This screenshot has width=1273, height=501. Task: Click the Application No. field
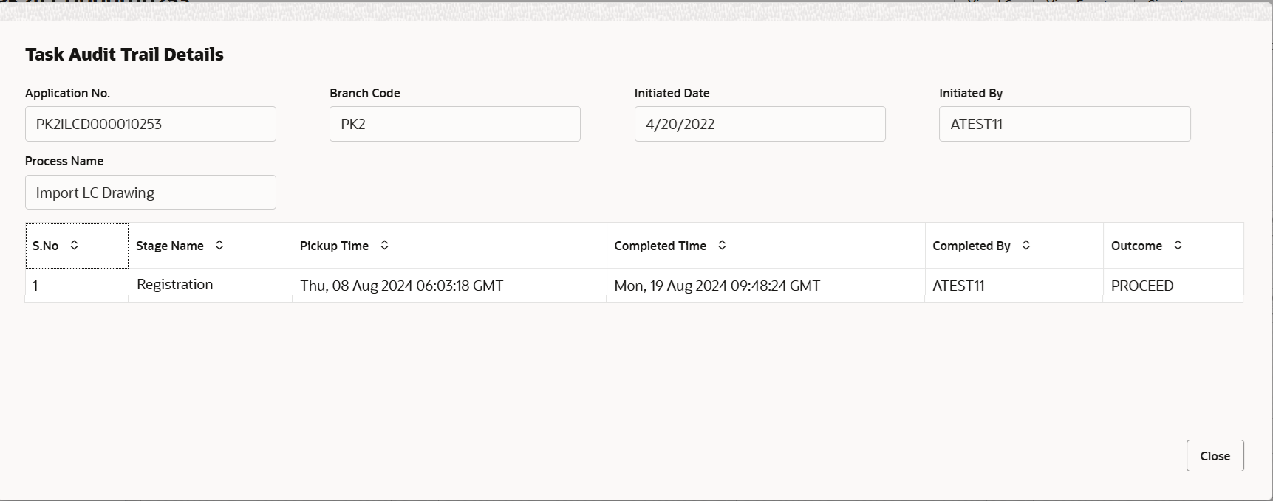click(x=151, y=124)
